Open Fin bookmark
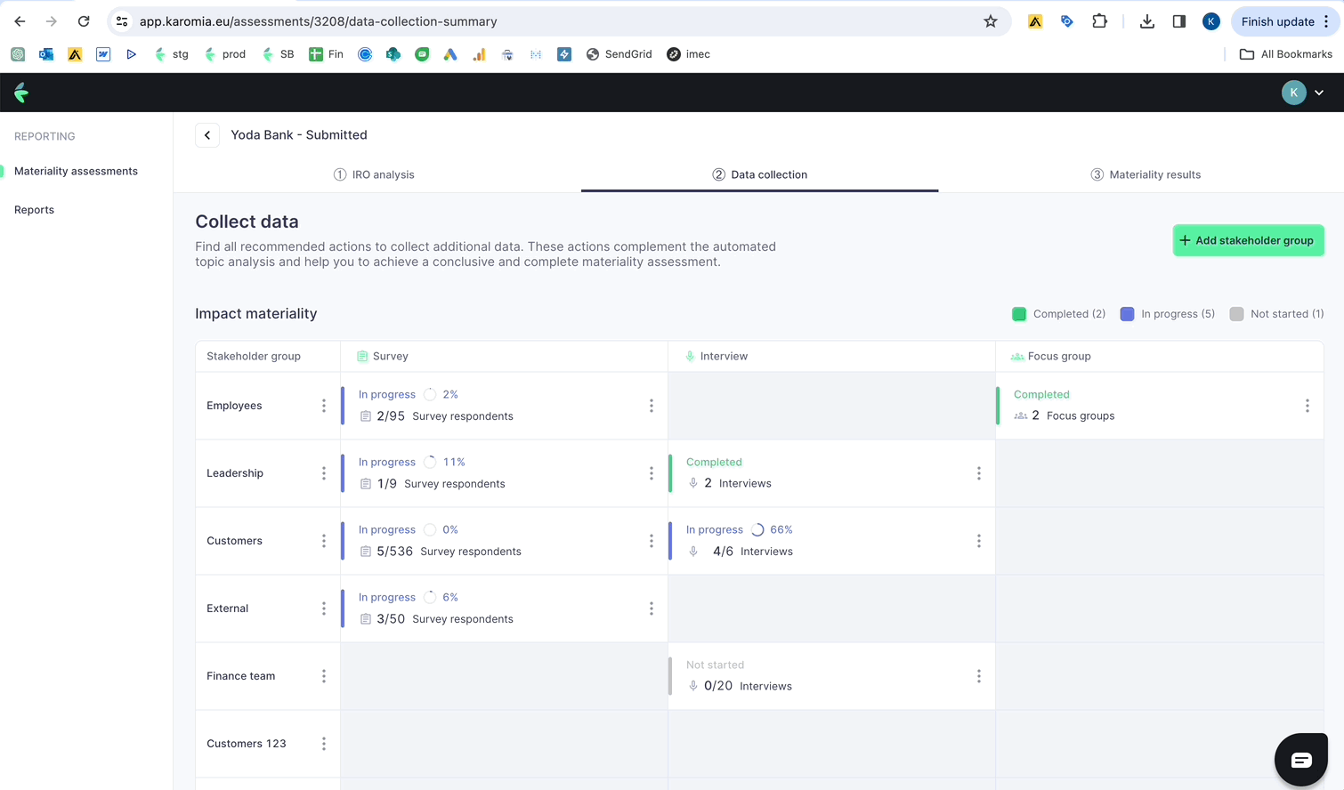This screenshot has height=790, width=1344. (x=326, y=54)
